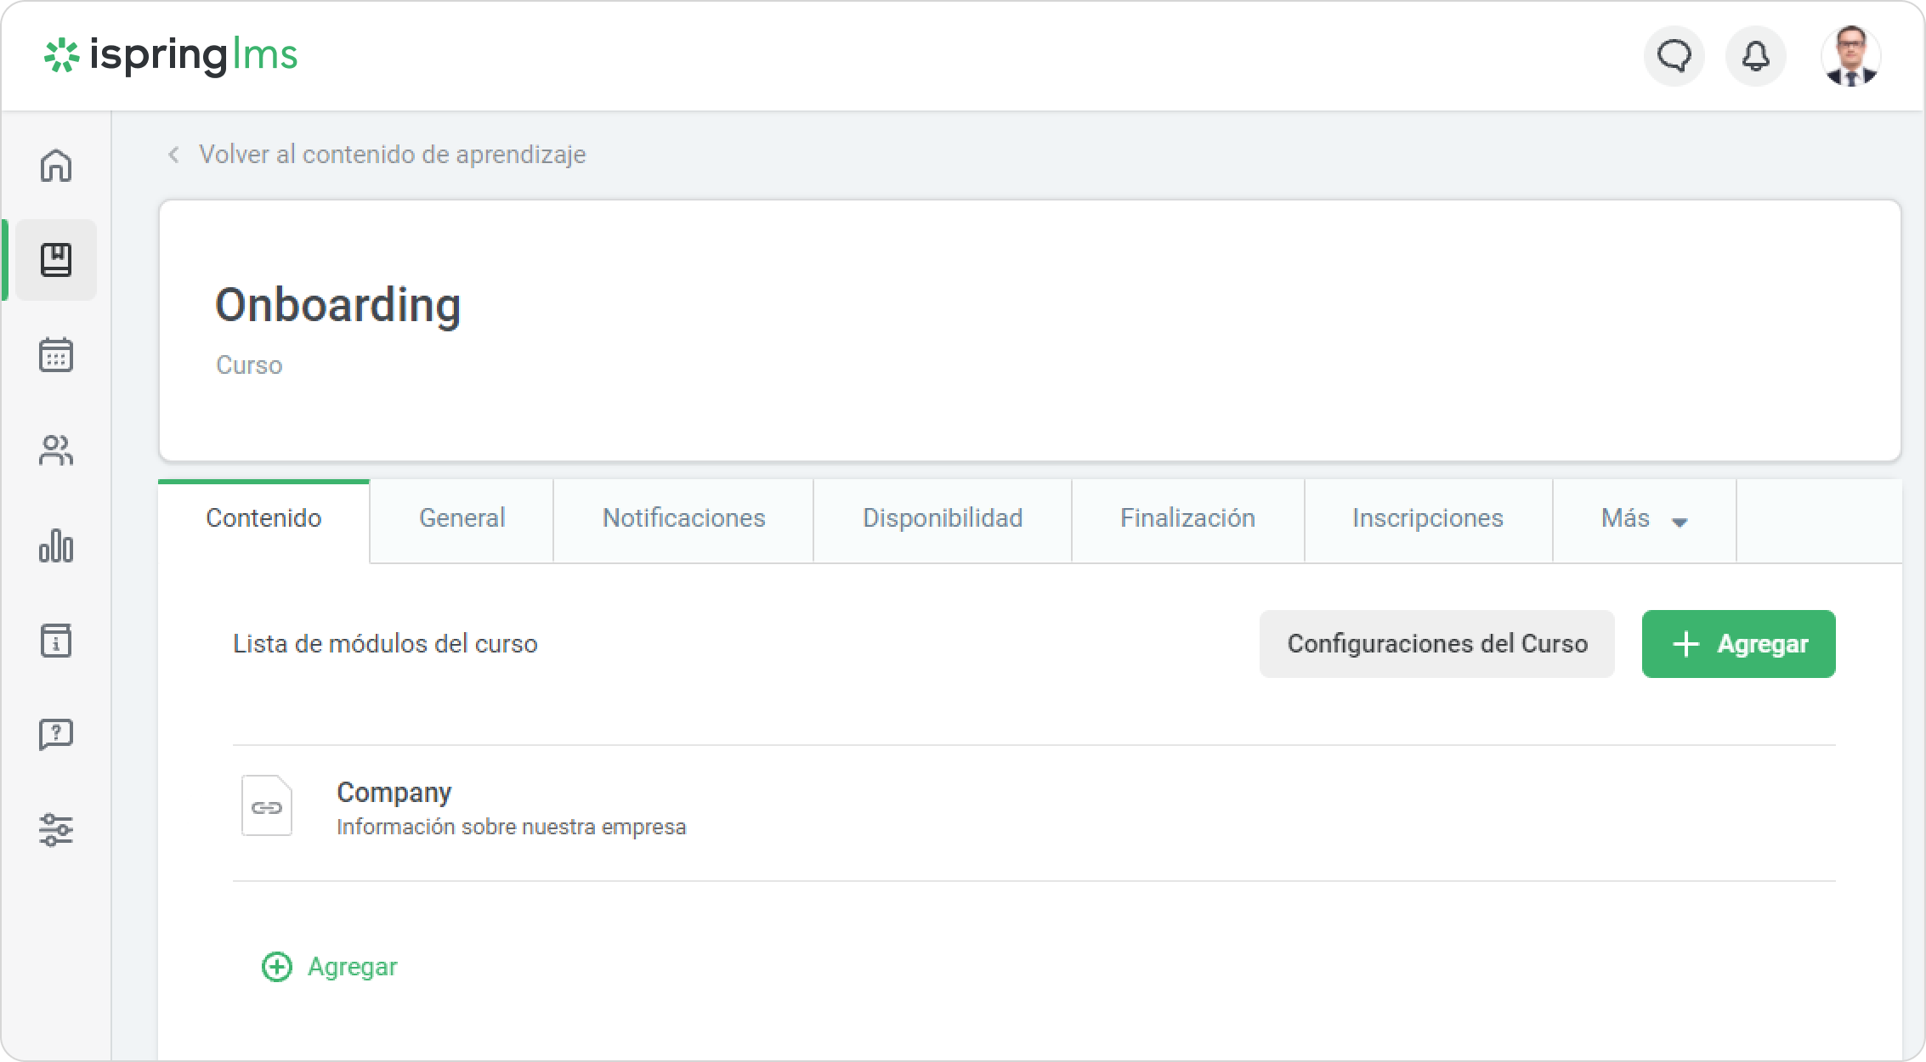Expand the Más dropdown tab
Screen dimensions: 1926x1062
click(x=1644, y=519)
